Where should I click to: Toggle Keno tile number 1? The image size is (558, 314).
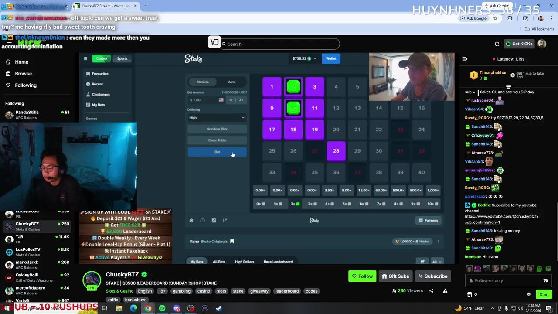[x=272, y=87]
